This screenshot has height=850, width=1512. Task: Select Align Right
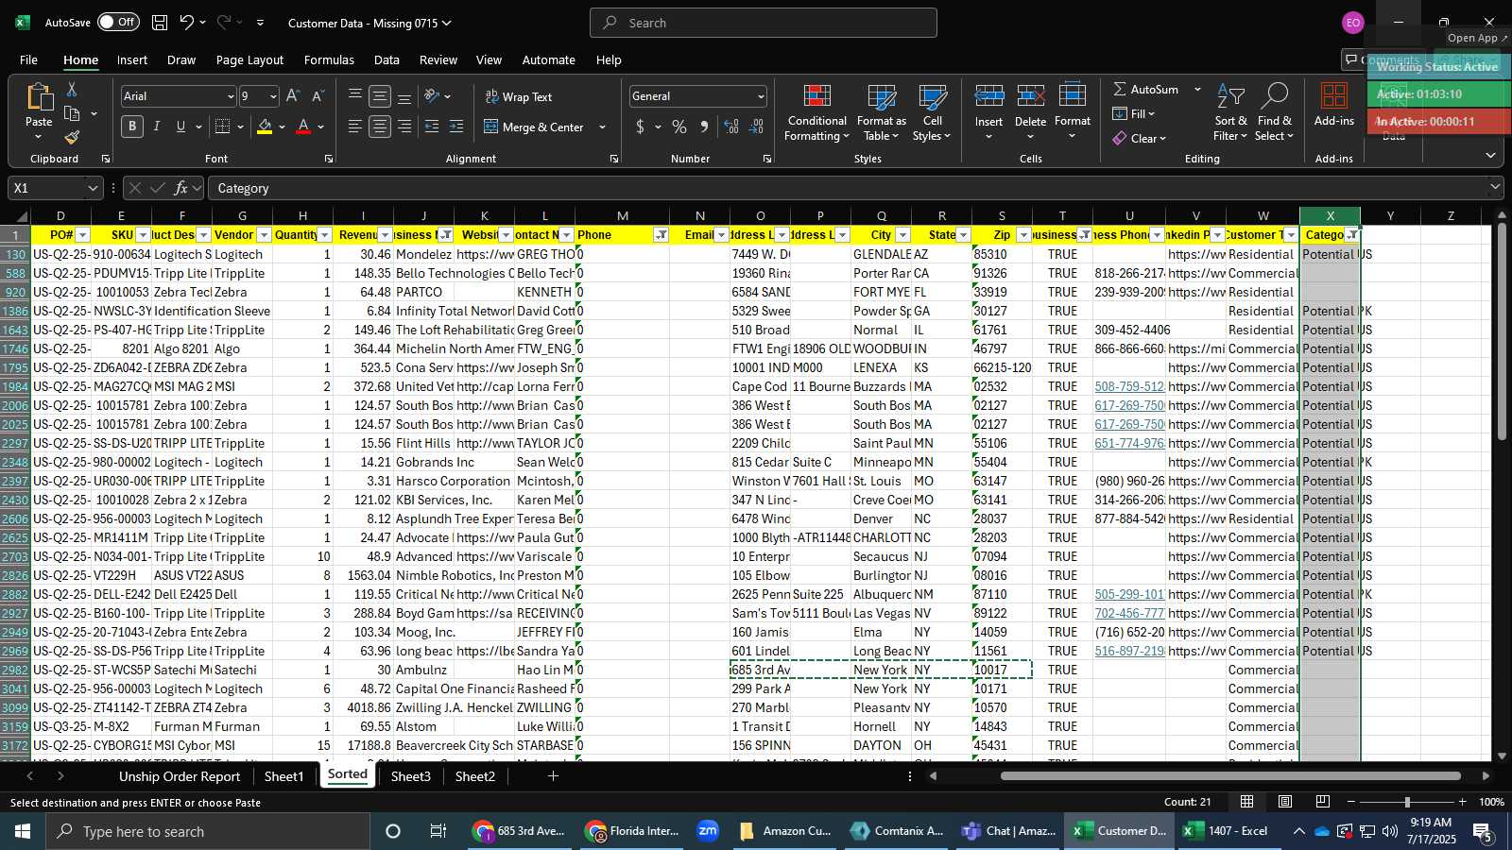pos(404,127)
